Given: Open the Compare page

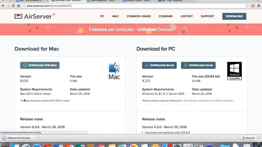Looking at the screenshot, I should [165, 16].
